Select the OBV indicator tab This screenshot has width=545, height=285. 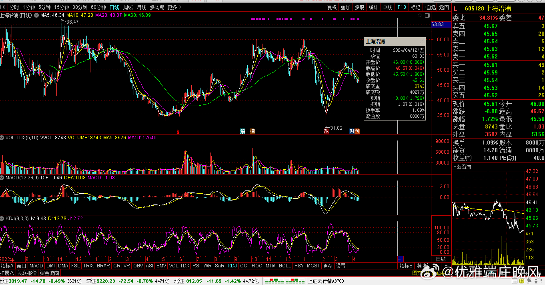point(138,266)
